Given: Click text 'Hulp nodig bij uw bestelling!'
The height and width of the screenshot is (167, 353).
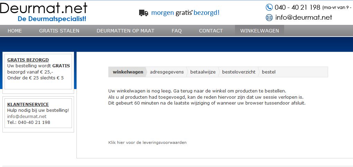Looking at the screenshot, I should [x=38, y=111].
